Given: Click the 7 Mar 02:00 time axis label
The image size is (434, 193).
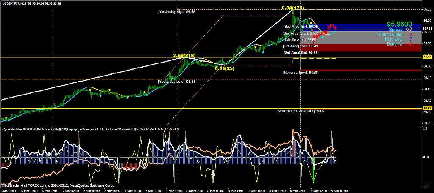Looking at the screenshot, I should click(x=71, y=190).
